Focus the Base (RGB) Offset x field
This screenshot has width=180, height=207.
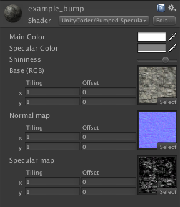click(109, 91)
